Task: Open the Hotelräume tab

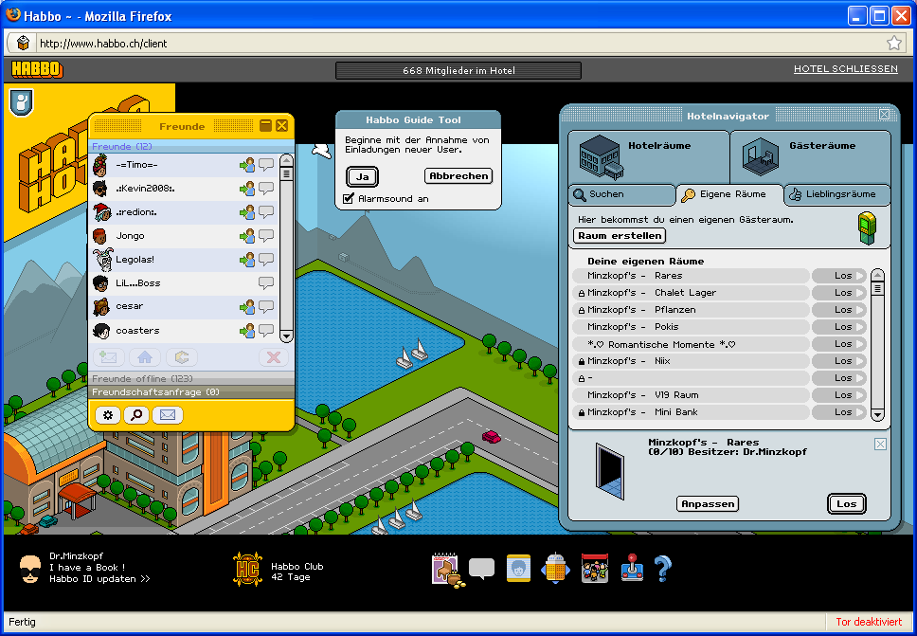Action: pos(649,157)
